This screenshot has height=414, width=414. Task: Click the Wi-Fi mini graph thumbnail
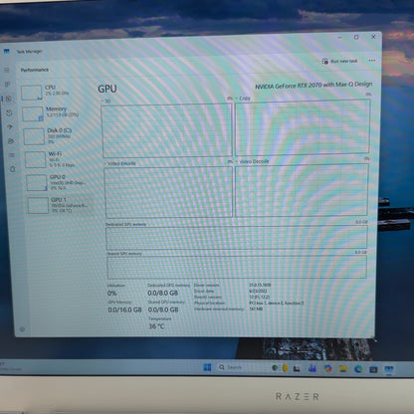pyautogui.click(x=35, y=159)
